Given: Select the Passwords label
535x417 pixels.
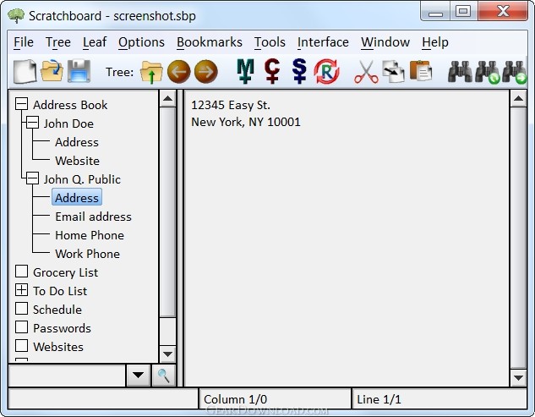Looking at the screenshot, I should pyautogui.click(x=62, y=328).
